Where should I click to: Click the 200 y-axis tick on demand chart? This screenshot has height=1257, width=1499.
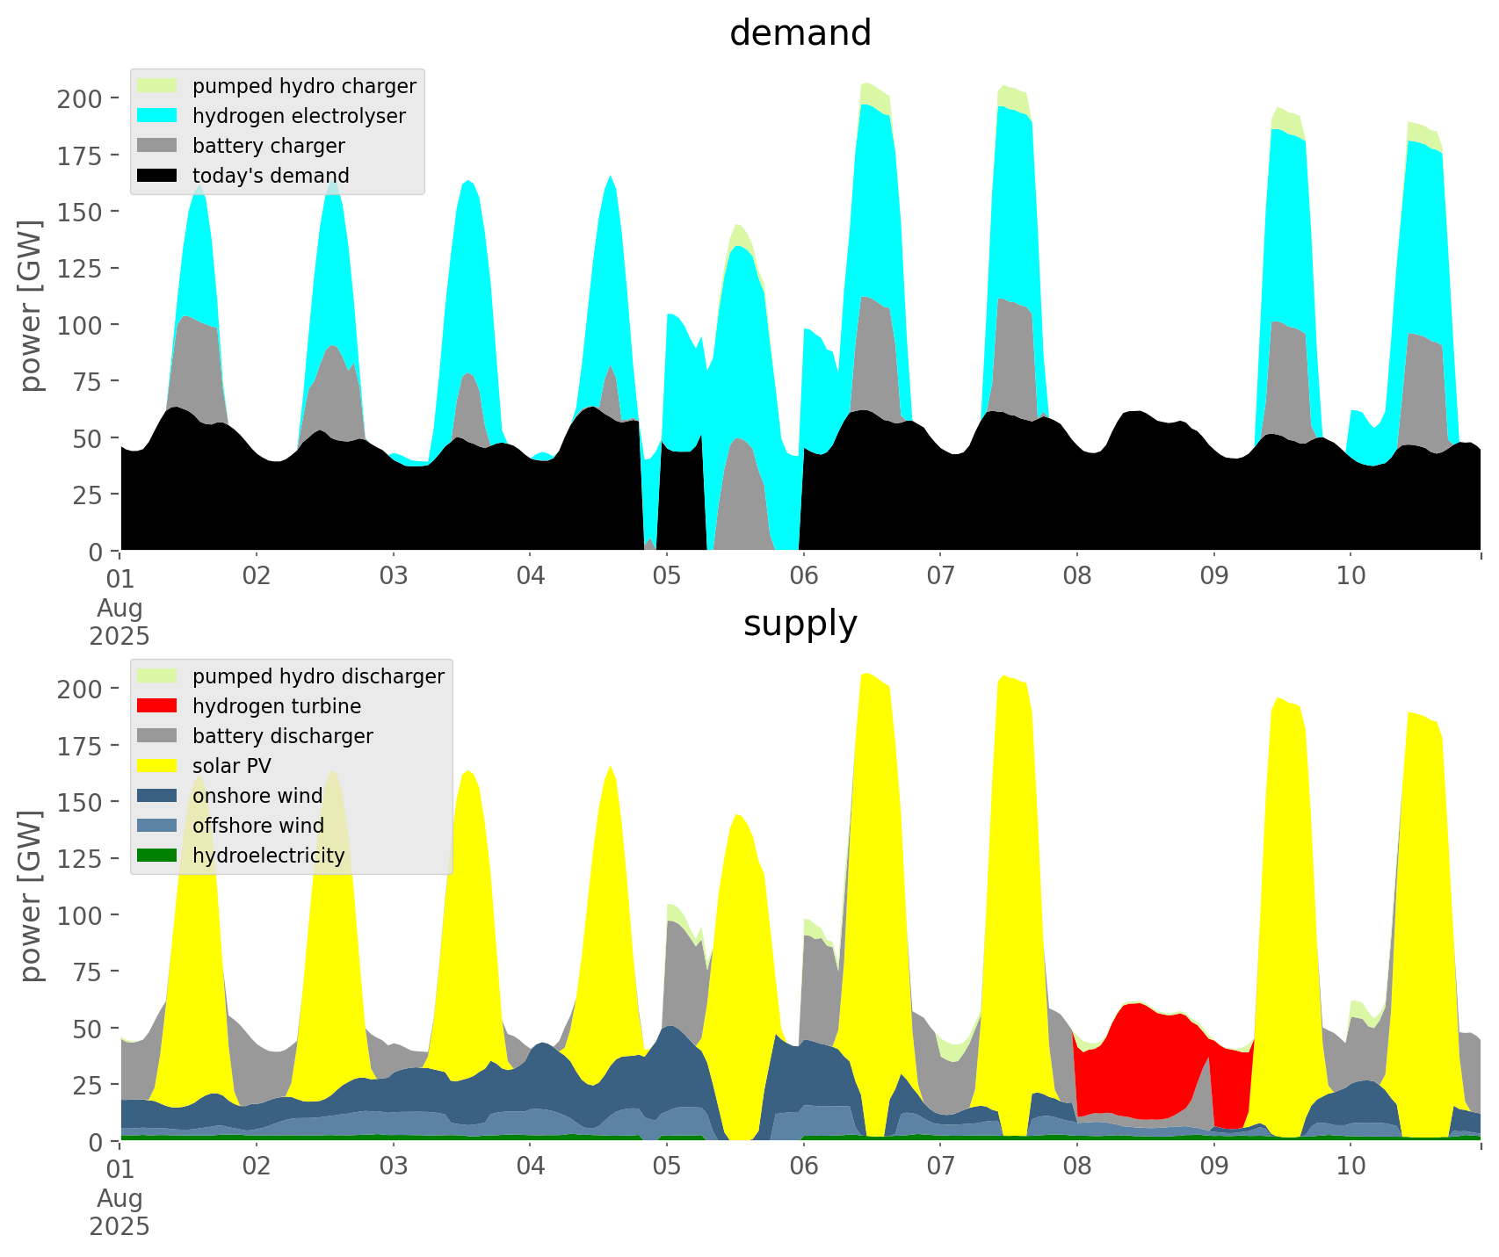pyautogui.click(x=79, y=98)
